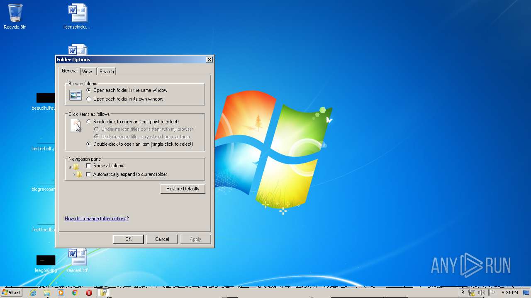Viewport: 531px width, 298px height.
Task: Open the Recycle Bin desktop icon
Action: point(15,17)
